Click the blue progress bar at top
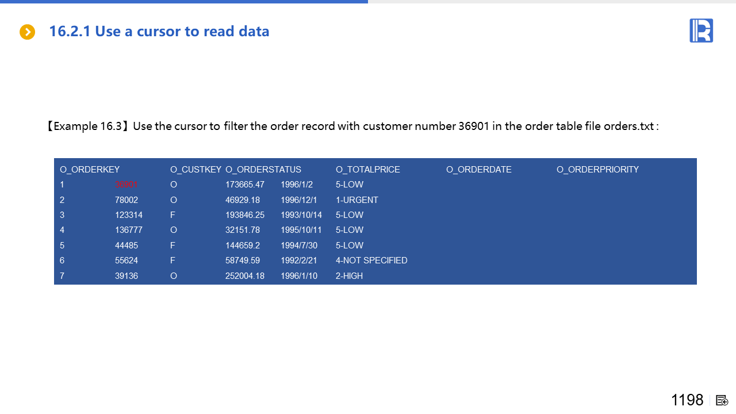 tap(184, 2)
